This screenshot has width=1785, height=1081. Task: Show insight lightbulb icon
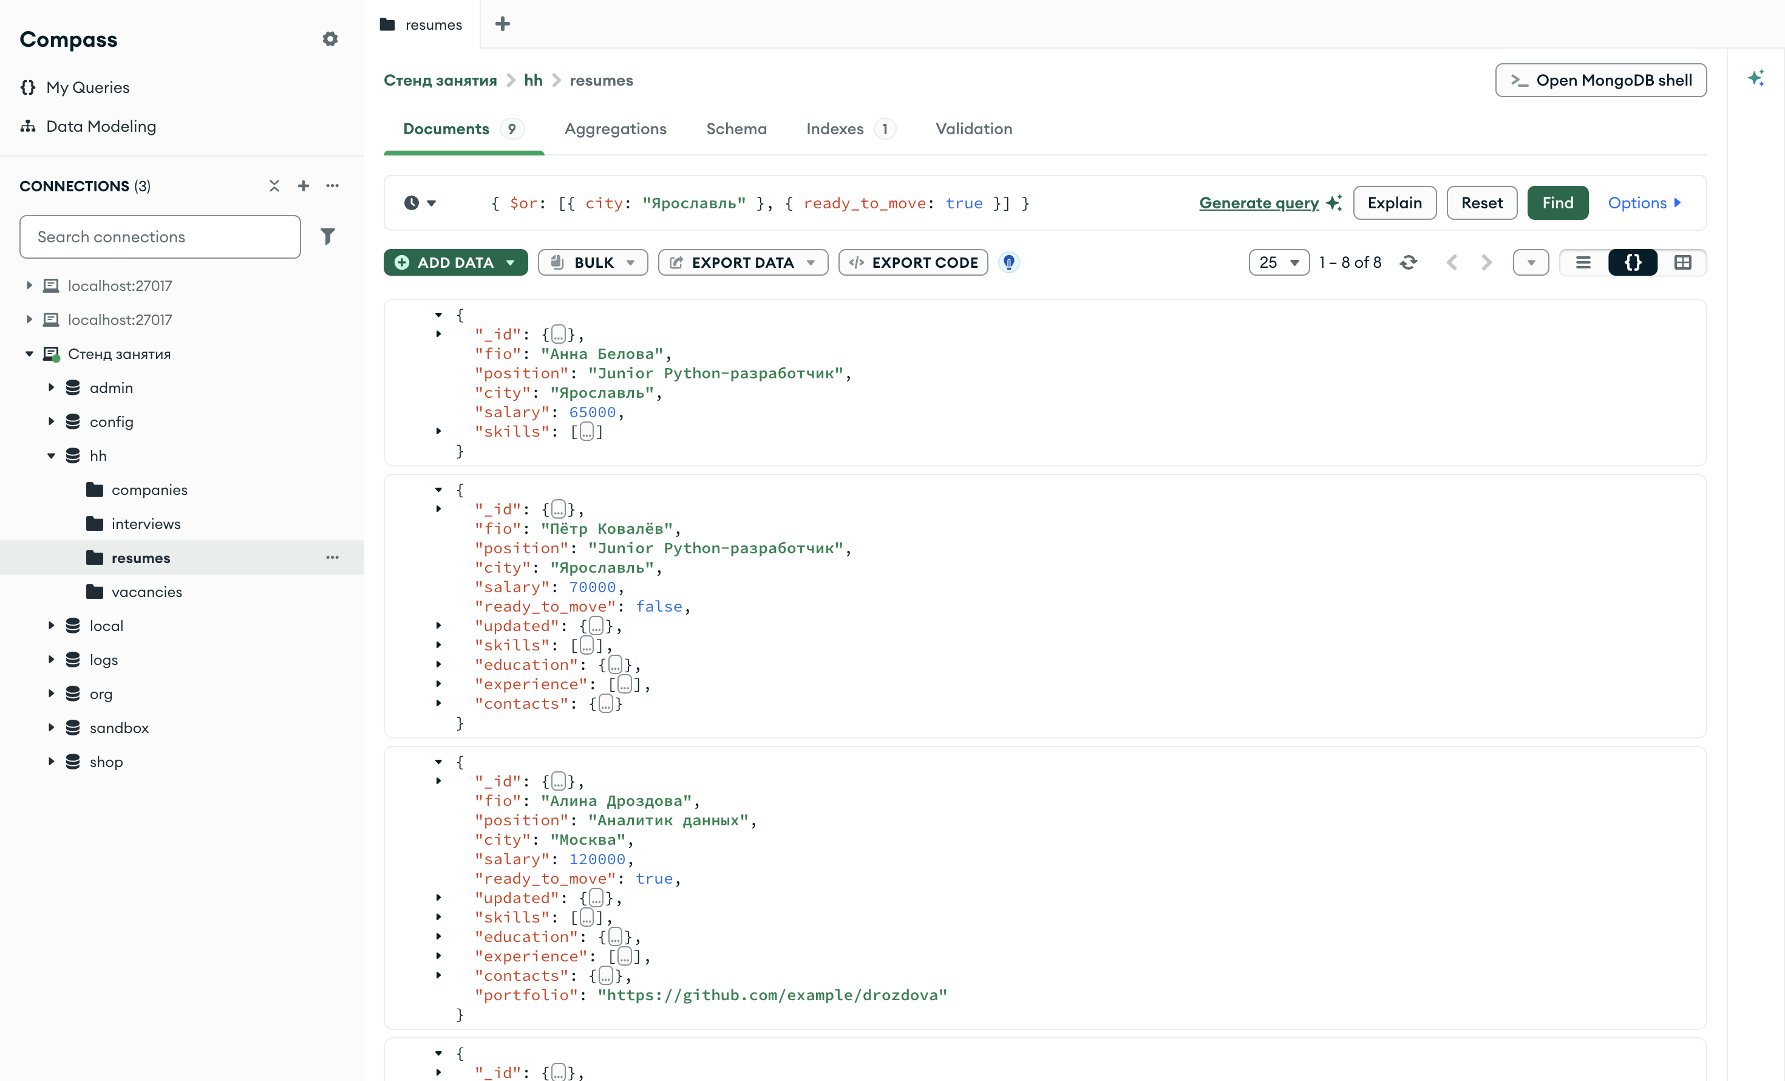coord(1009,262)
